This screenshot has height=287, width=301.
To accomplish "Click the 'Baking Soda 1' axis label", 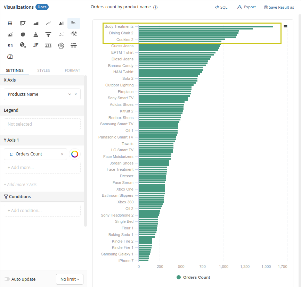I will (x=121, y=235).
